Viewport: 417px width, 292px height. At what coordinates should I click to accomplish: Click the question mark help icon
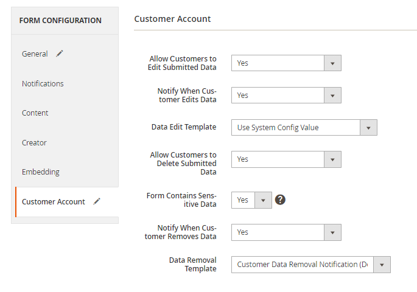point(280,200)
